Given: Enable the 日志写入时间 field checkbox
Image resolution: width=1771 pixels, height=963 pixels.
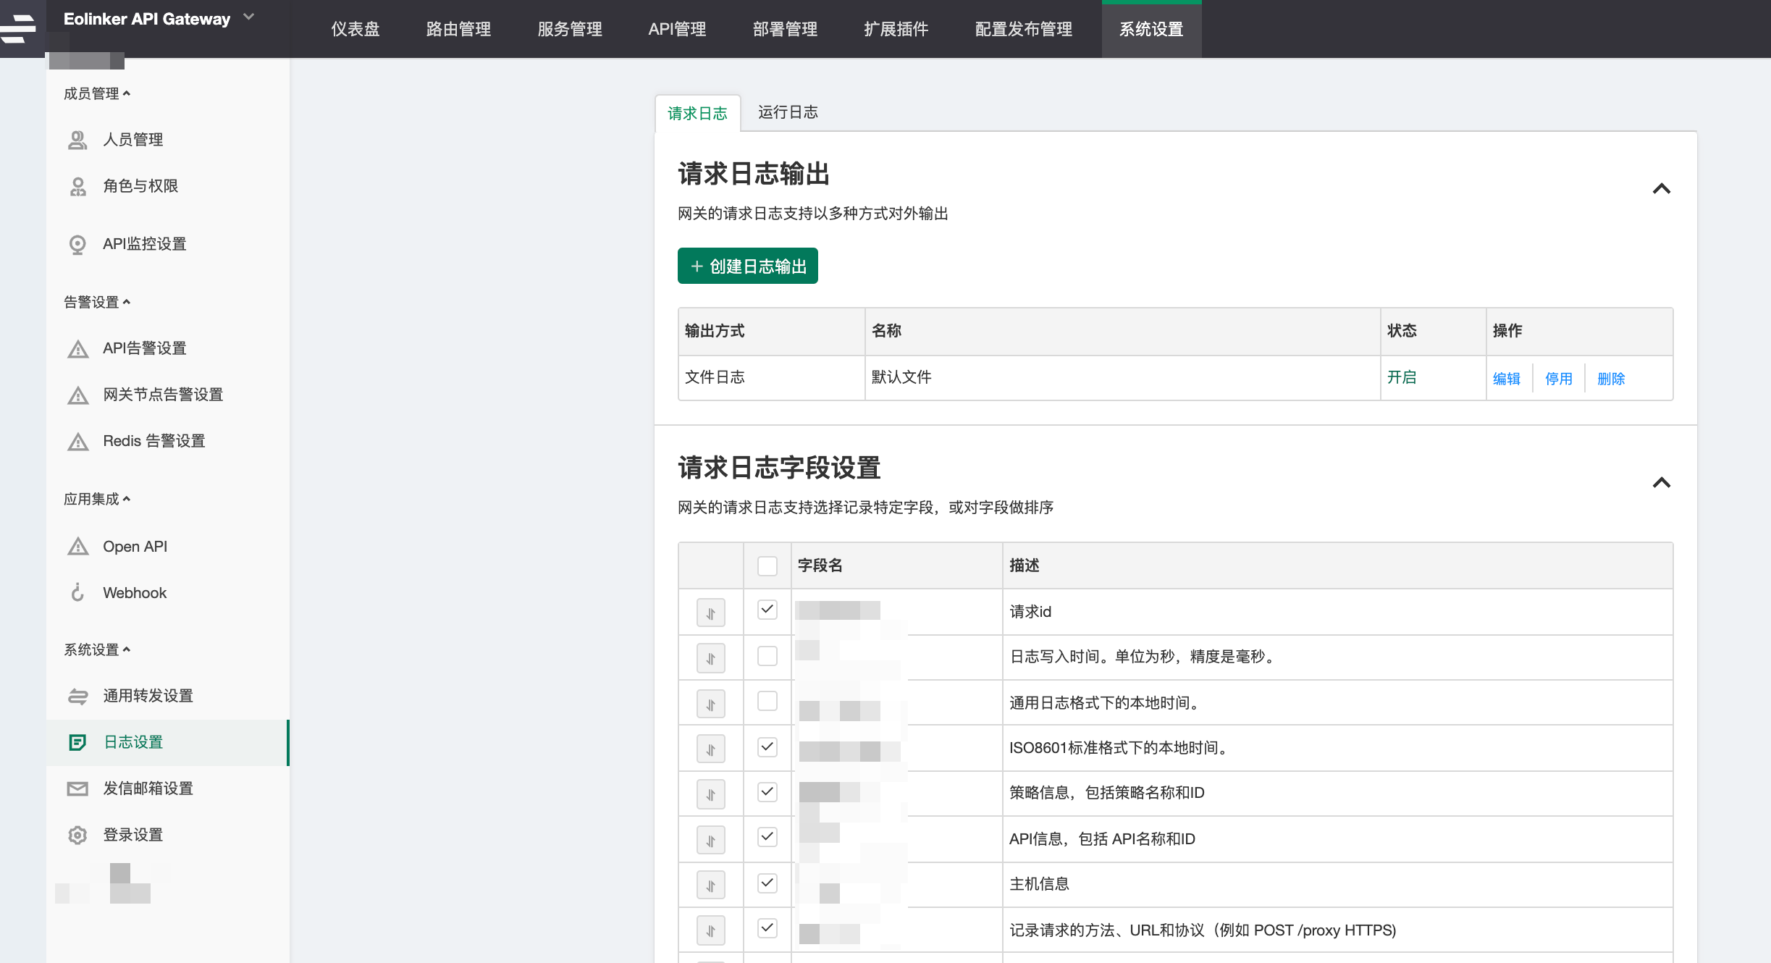Looking at the screenshot, I should [767, 656].
